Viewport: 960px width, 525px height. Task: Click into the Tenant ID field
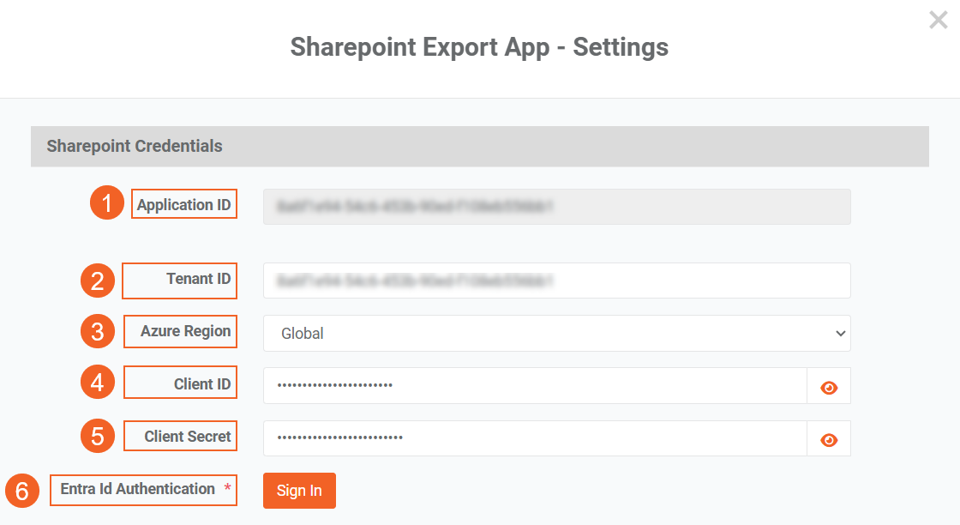pyautogui.click(x=556, y=281)
